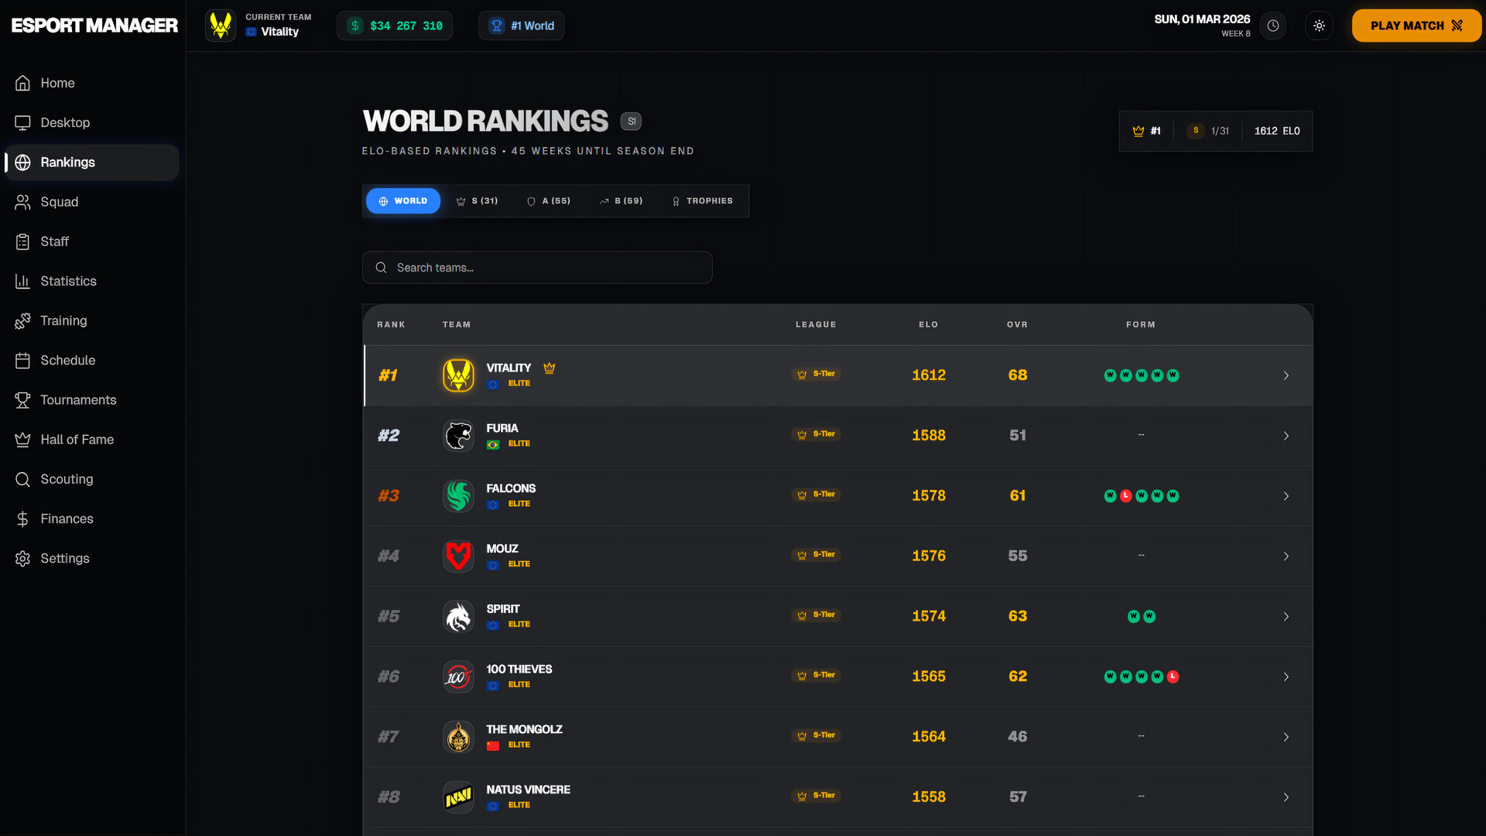Viewport: 1486px width, 836px height.
Task: Expand details for the FURIA row
Action: point(1286,436)
